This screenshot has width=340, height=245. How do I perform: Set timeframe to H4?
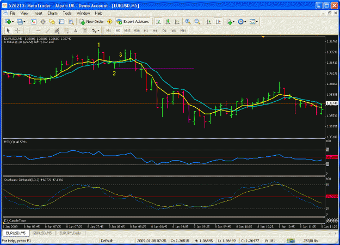pyautogui.click(x=155, y=30)
